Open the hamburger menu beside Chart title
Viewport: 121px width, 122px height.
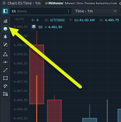[x=4, y=3]
